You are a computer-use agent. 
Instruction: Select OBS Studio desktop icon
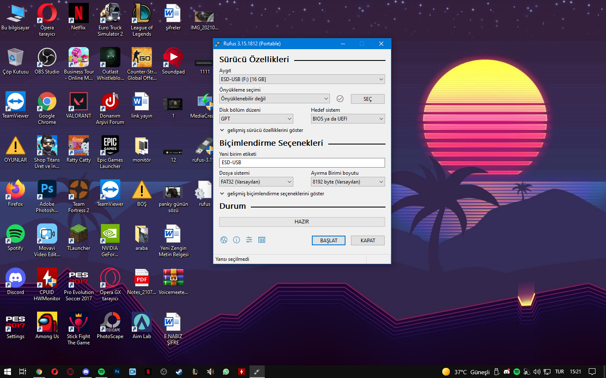click(47, 62)
